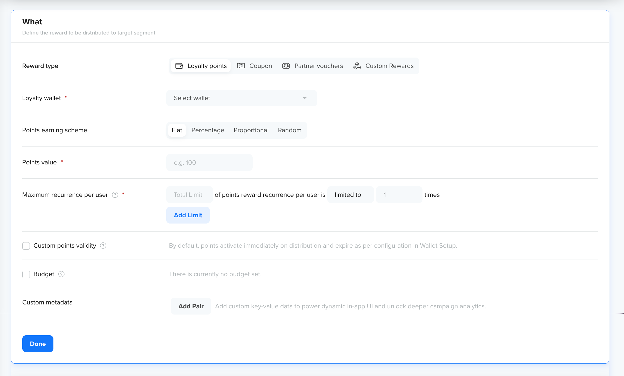Switch points scheme to Percentage
Viewport: 624px width, 376px height.
click(208, 130)
